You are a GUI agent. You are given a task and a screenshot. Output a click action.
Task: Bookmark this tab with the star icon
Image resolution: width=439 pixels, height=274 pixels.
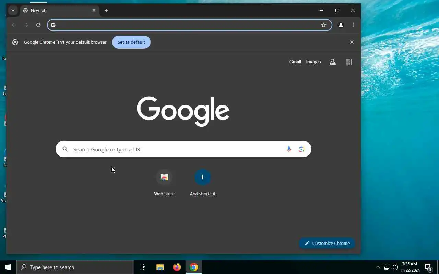(324, 25)
